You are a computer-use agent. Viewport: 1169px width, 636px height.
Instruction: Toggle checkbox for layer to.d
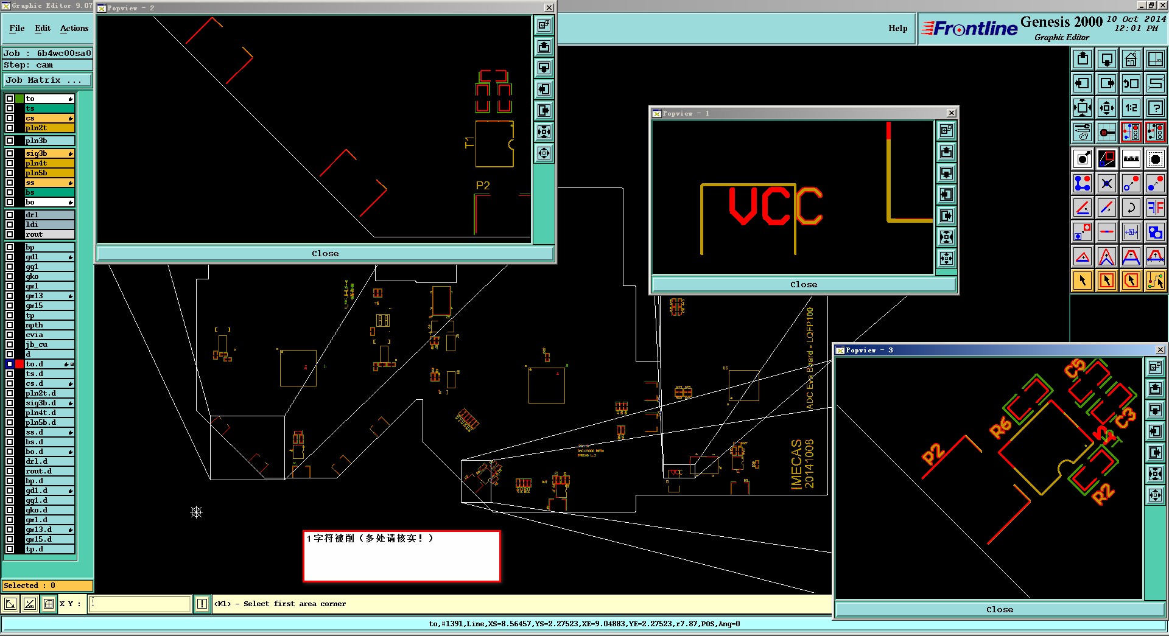(x=10, y=364)
